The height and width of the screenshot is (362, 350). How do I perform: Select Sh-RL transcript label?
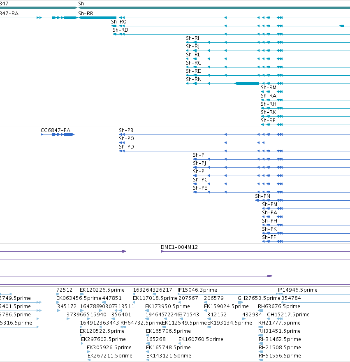(193, 55)
